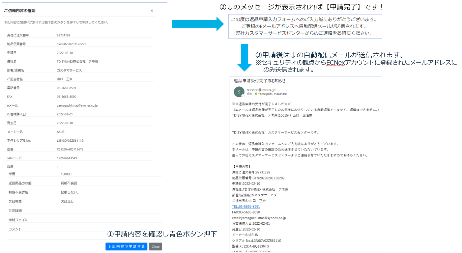Select the service@ecnex.jp sender address
Screen dimensions: 462x253
[x=261, y=89]
